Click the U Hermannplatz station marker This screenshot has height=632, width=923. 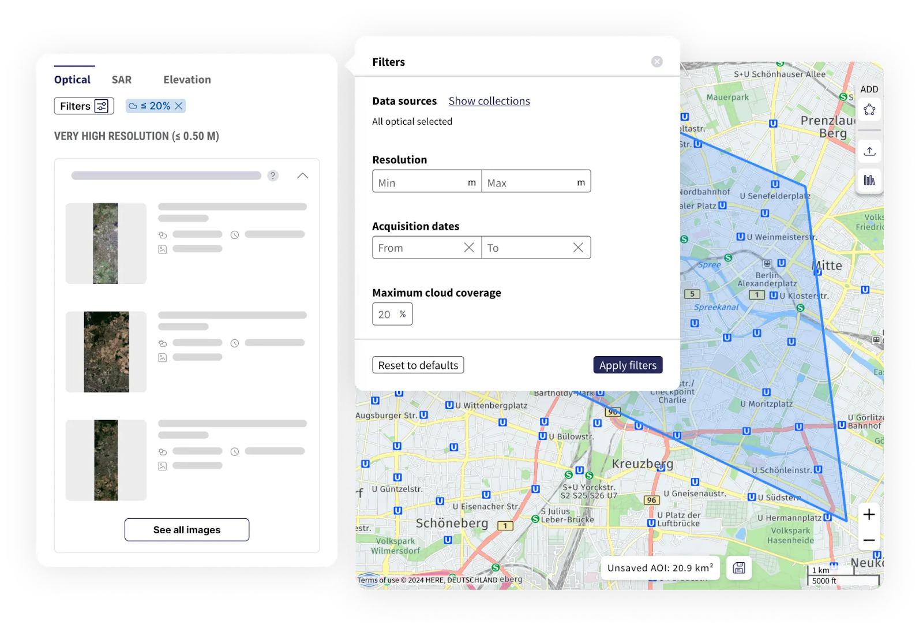[x=828, y=518]
